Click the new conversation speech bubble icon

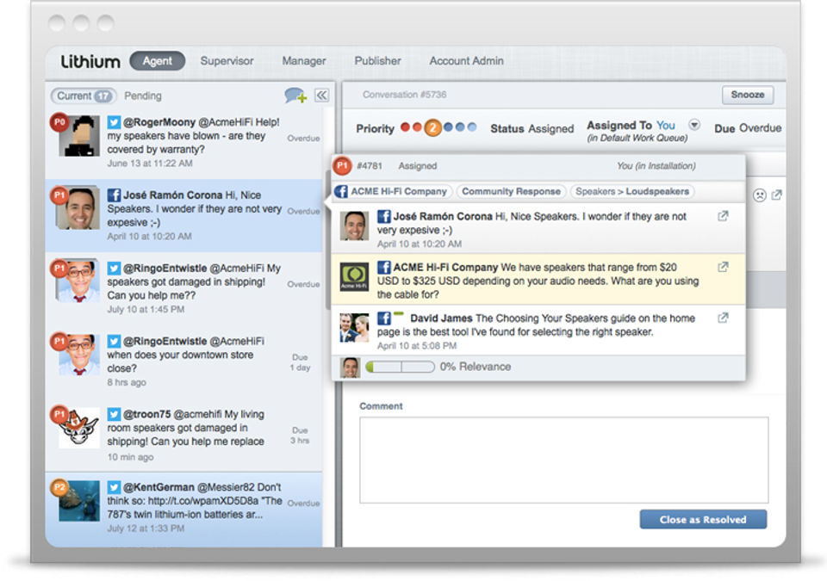pyautogui.click(x=295, y=96)
